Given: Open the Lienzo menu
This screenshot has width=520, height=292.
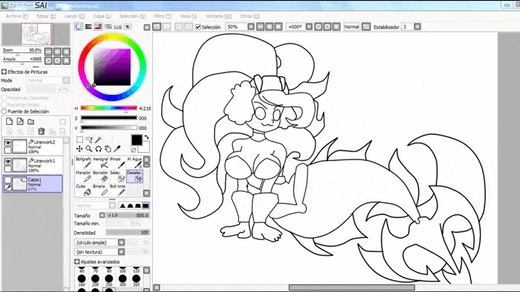Looking at the screenshot, I should pos(75,17).
